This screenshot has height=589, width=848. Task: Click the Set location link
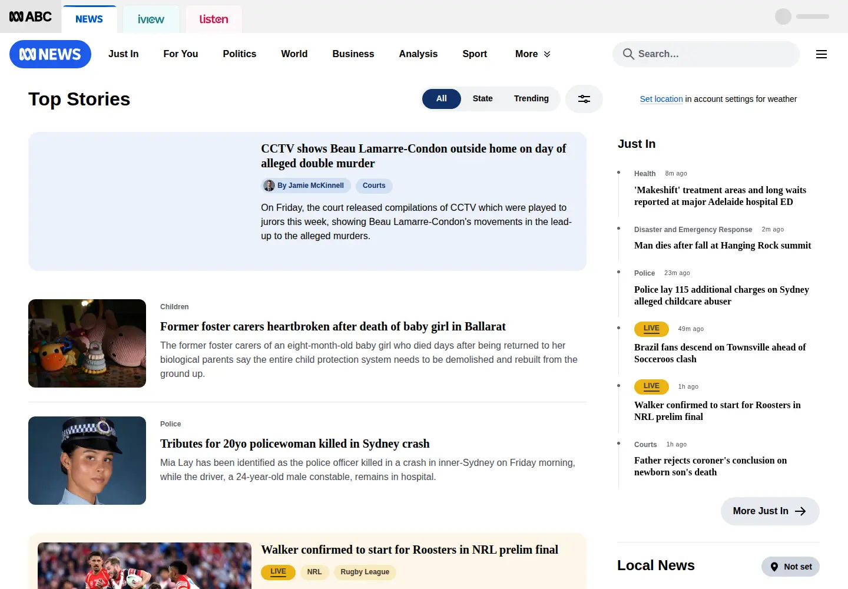click(661, 99)
